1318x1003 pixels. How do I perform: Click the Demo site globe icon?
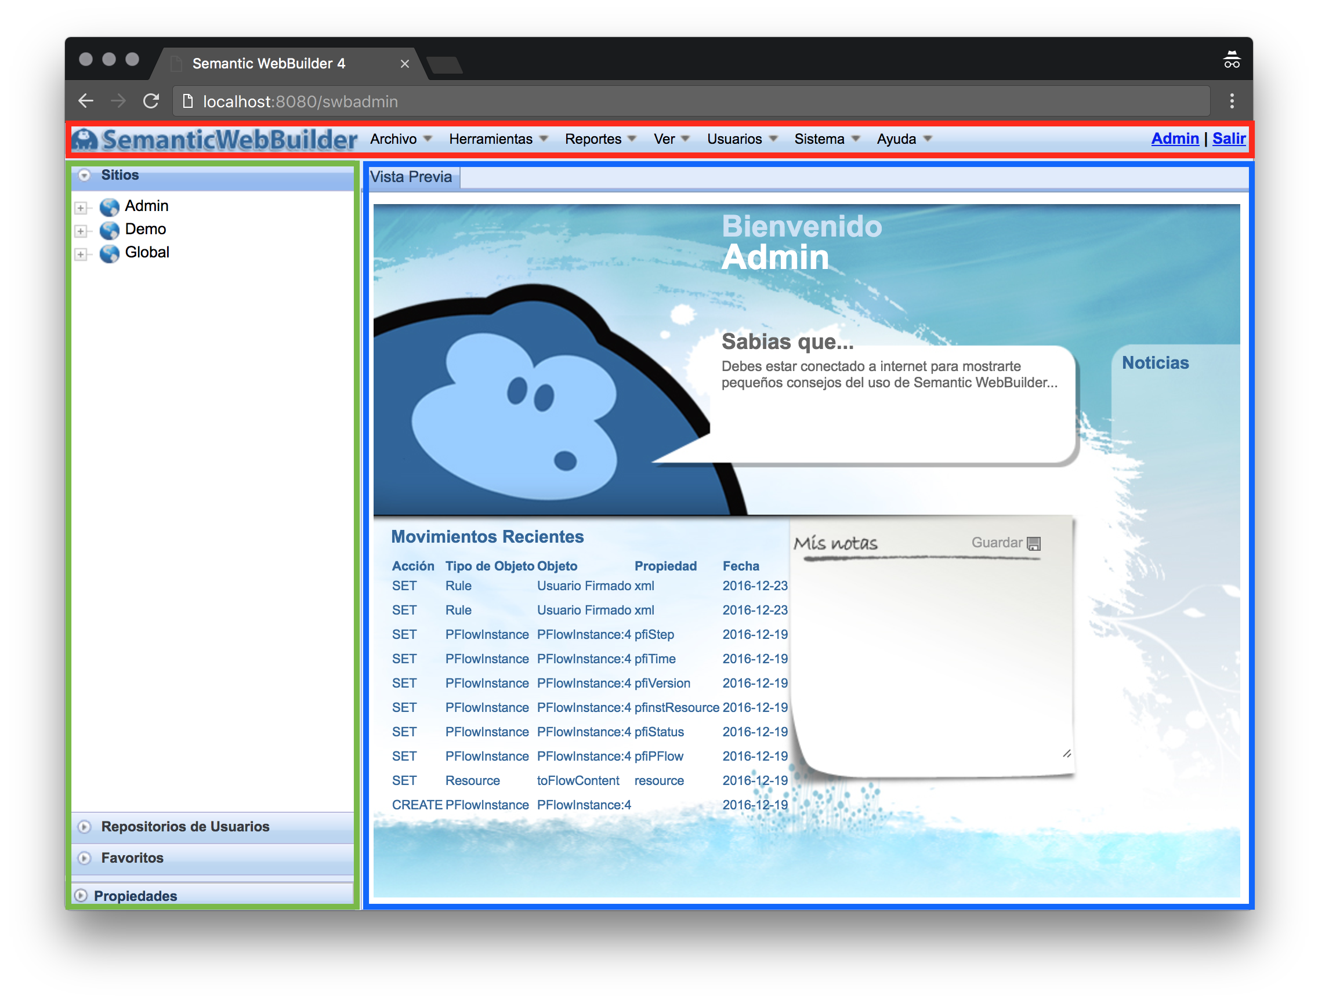point(109,230)
